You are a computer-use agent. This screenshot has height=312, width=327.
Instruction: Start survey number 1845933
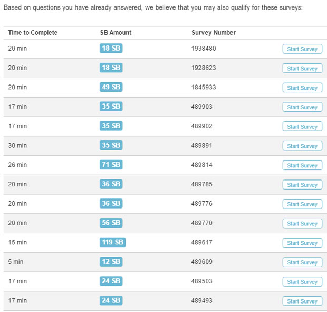point(302,88)
